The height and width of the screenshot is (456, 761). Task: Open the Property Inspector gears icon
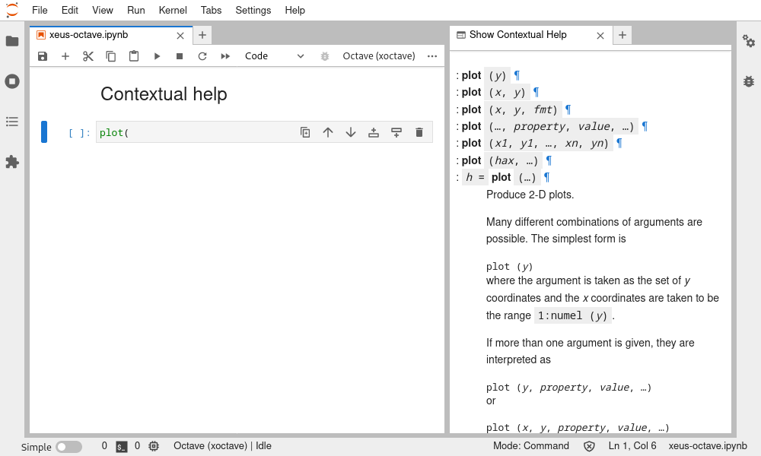(x=749, y=41)
